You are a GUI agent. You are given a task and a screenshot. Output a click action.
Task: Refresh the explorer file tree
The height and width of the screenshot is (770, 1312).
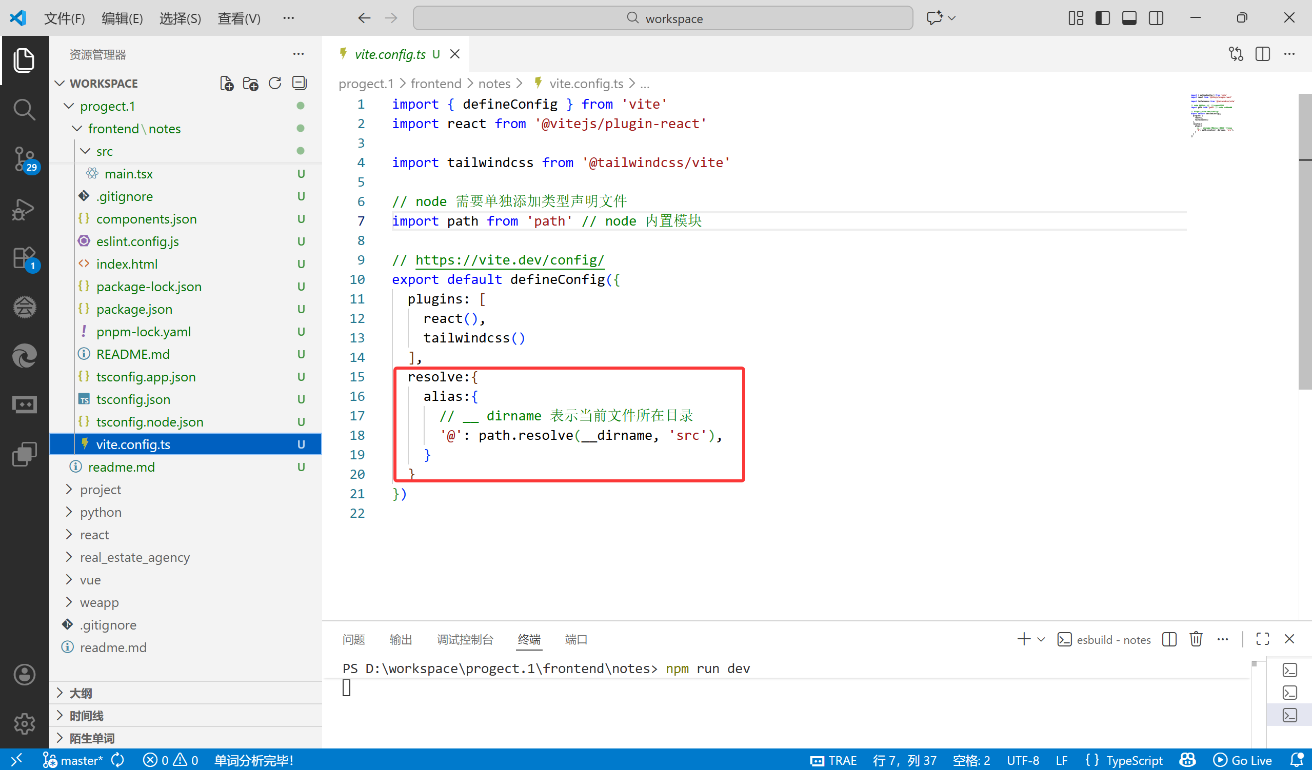point(275,83)
